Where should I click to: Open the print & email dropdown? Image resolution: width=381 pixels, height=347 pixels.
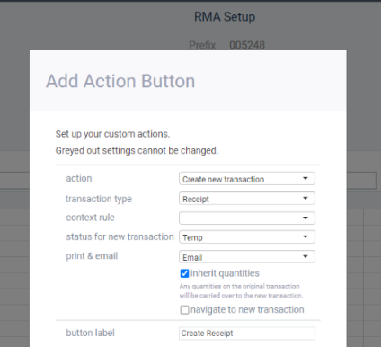click(x=247, y=257)
